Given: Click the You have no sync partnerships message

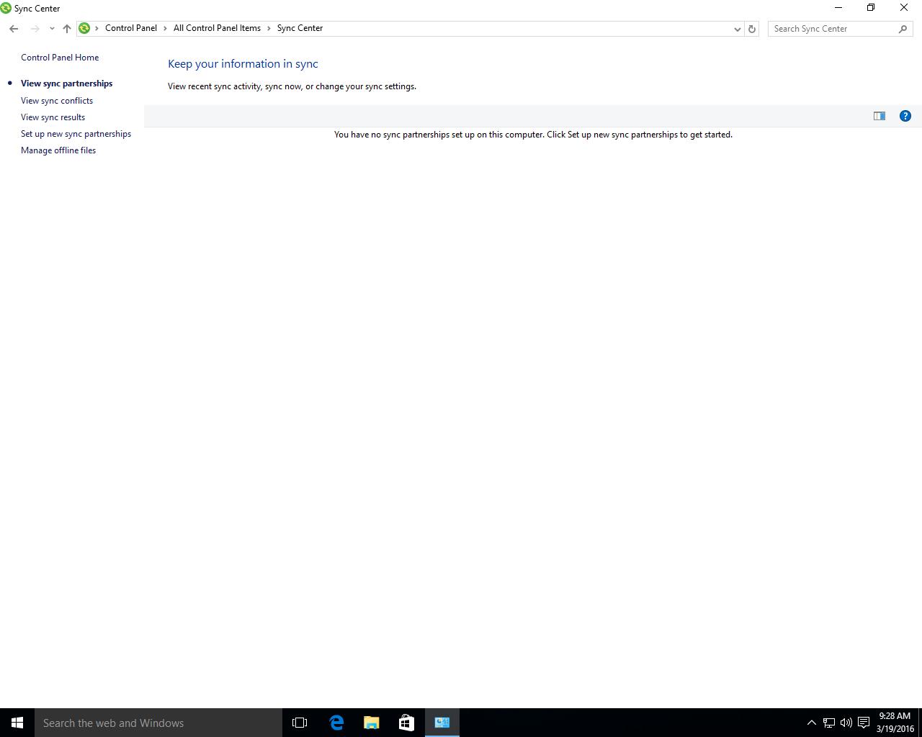Looking at the screenshot, I should point(533,135).
